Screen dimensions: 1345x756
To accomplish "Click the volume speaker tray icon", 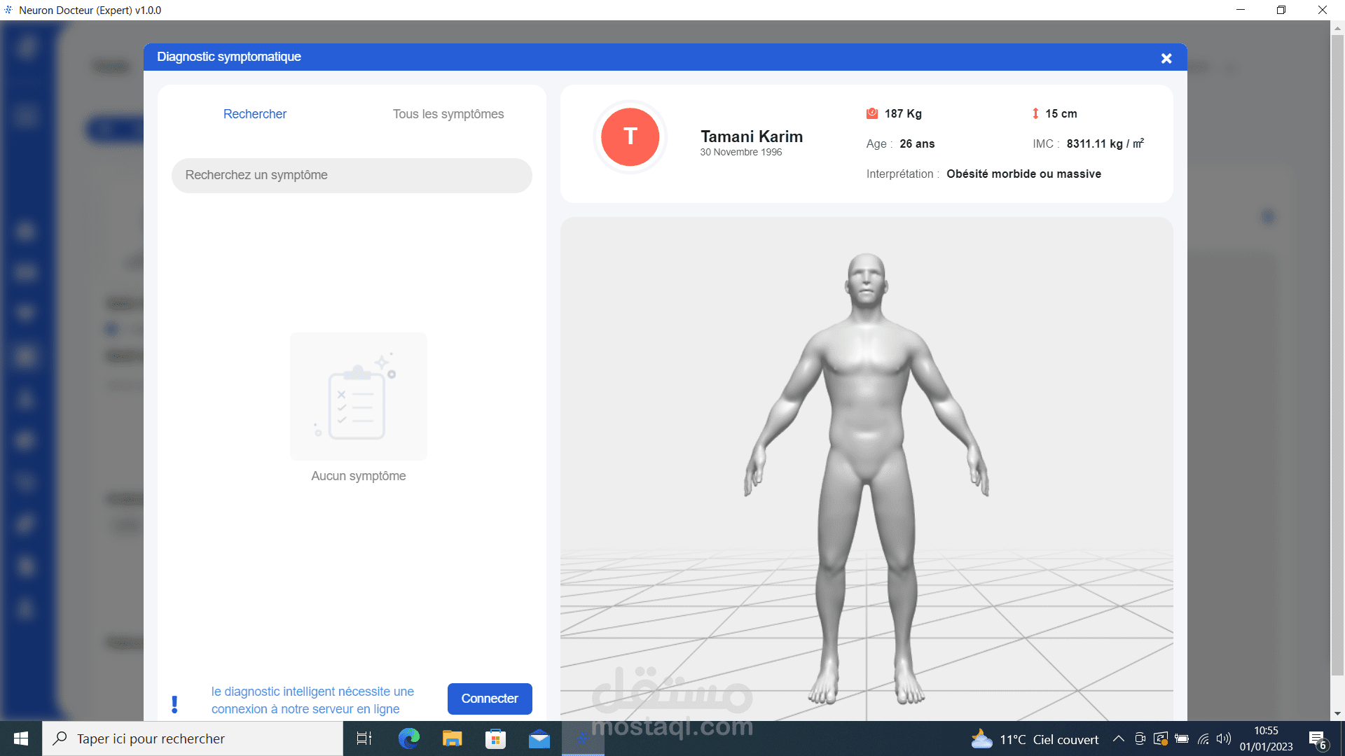I will [x=1223, y=738].
